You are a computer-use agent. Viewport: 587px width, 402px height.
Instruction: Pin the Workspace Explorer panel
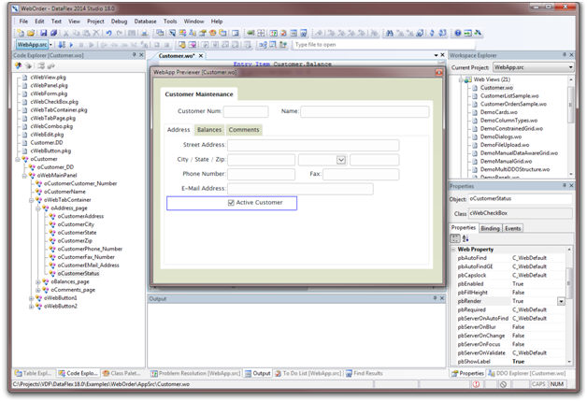tap(565, 54)
